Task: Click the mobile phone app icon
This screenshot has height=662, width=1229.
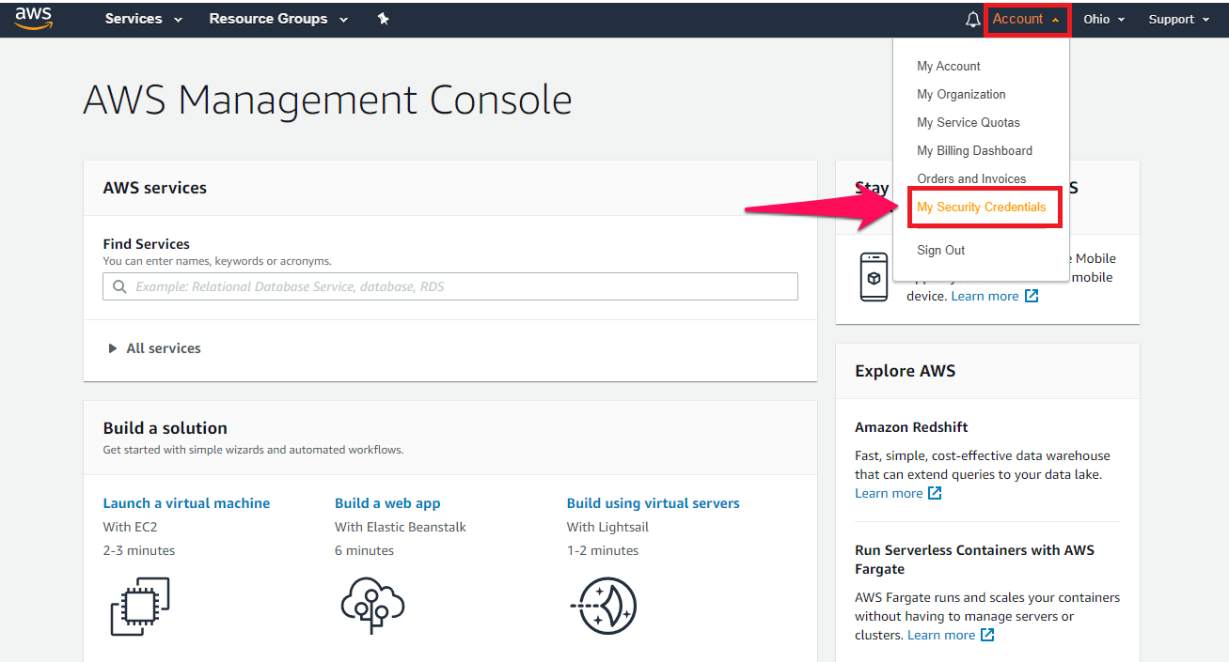Action: click(x=874, y=277)
